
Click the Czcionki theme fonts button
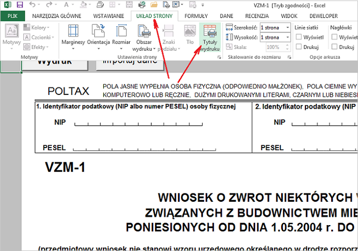[x=39, y=37]
